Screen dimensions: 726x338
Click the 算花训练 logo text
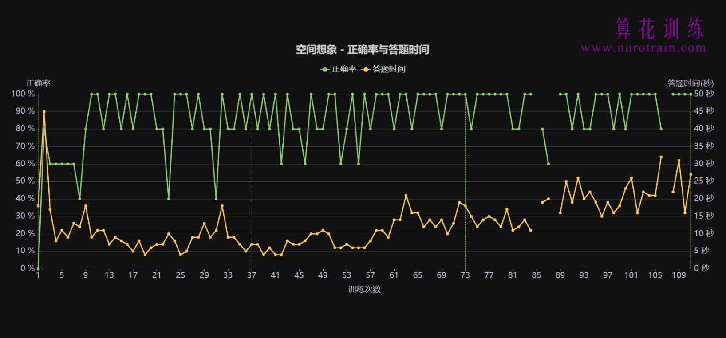[x=659, y=29]
